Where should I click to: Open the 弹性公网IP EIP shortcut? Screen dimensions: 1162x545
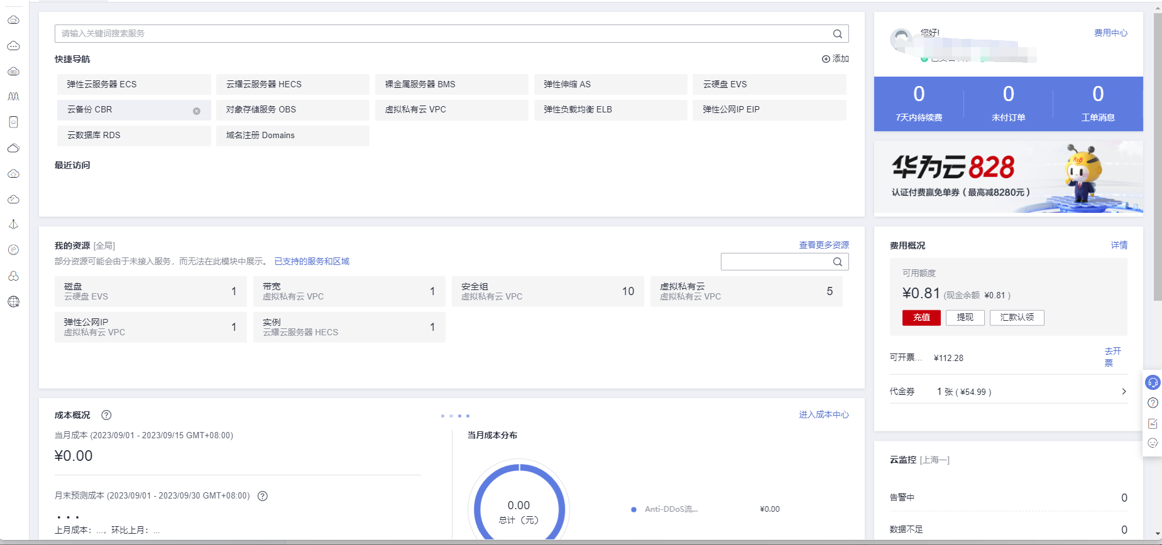click(770, 110)
